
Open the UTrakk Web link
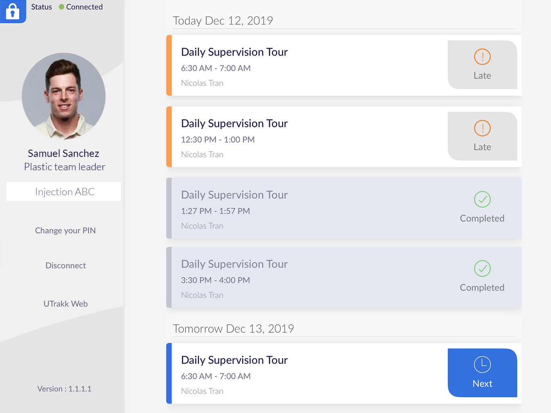(65, 304)
